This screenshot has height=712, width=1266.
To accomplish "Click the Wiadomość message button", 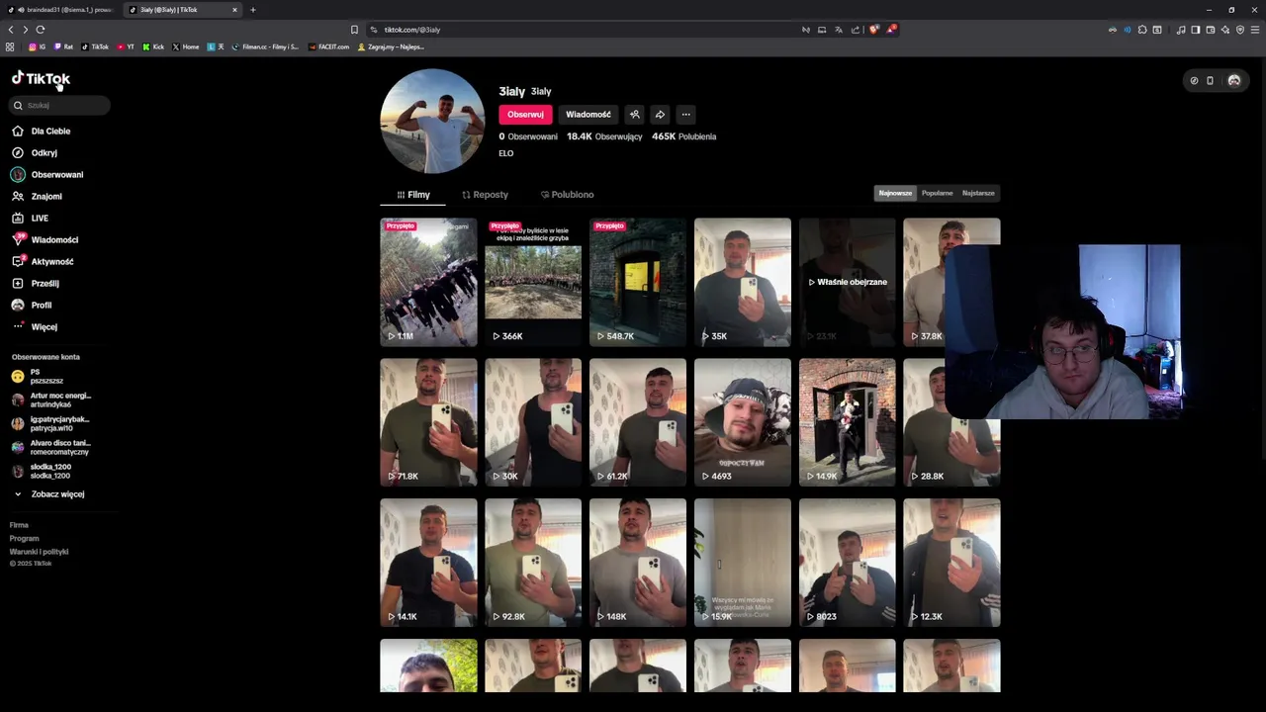I will tap(588, 114).
